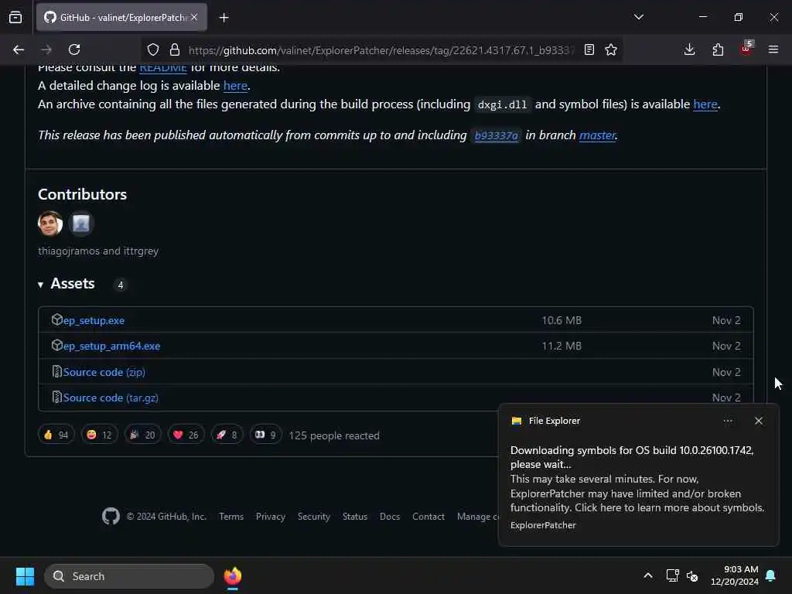
Task: Open the notification bell icon
Action: click(x=771, y=575)
